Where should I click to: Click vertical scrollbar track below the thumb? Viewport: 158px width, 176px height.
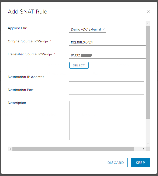[148, 130]
